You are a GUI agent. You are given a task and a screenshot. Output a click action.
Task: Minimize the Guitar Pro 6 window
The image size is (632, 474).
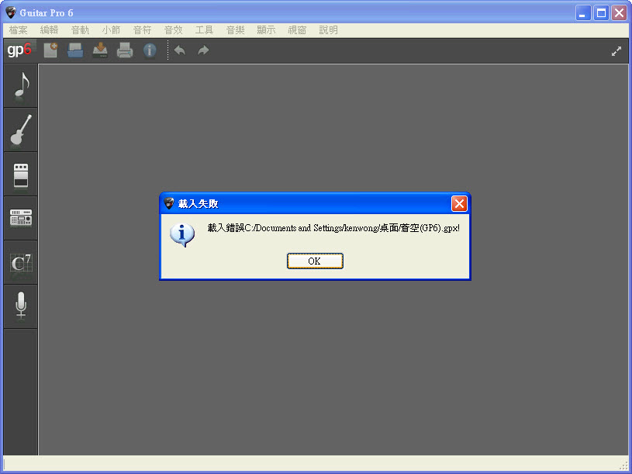[583, 13]
